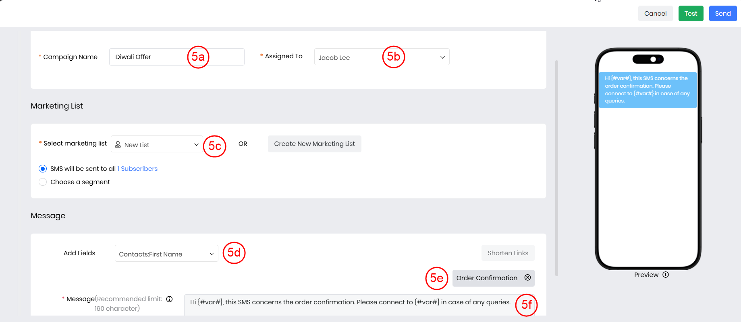Viewport: 741px width, 322px height.
Task: Click the Shorten Links button
Action: click(x=508, y=253)
